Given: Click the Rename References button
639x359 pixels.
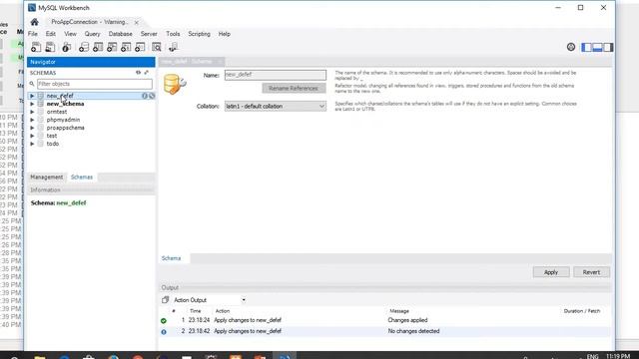Looking at the screenshot, I should [x=294, y=89].
